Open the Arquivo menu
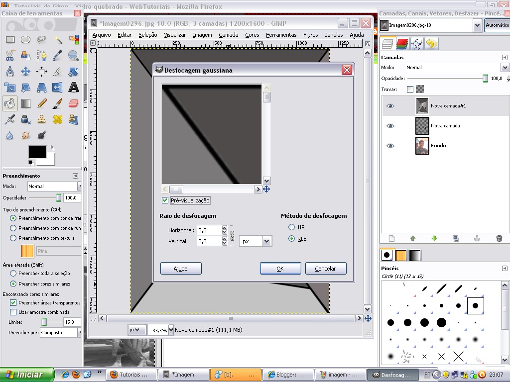The image size is (510, 382). point(102,35)
